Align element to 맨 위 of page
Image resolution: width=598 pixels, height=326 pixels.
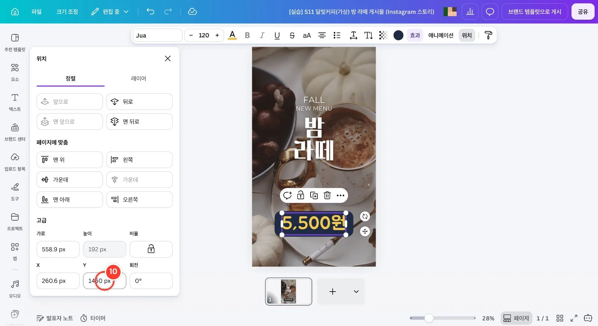coord(70,159)
